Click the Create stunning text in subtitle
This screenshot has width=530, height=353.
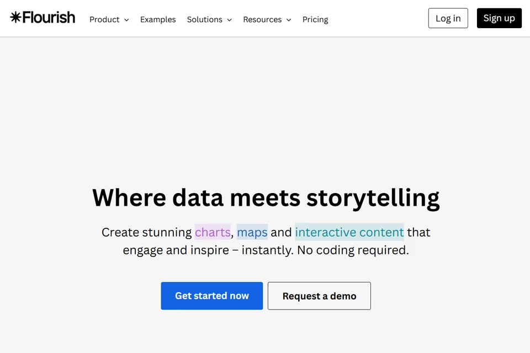tap(147, 232)
